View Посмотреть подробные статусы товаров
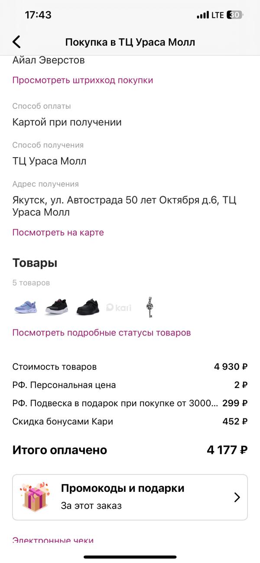The height and width of the screenshot is (563, 260). point(102,332)
